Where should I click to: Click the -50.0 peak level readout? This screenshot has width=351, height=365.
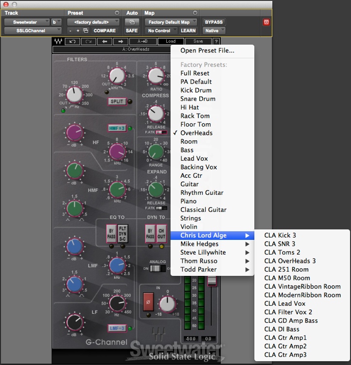(x=191, y=339)
